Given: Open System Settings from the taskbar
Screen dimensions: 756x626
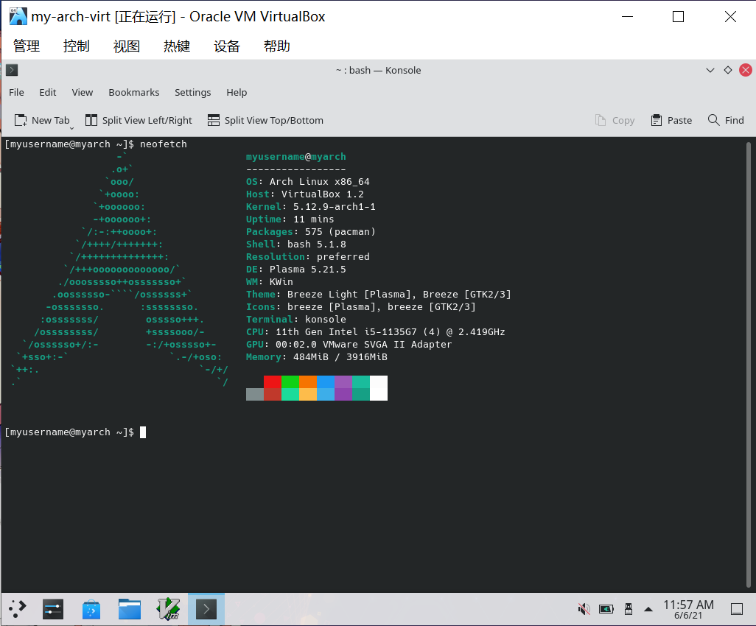Looking at the screenshot, I should pyautogui.click(x=53, y=608).
